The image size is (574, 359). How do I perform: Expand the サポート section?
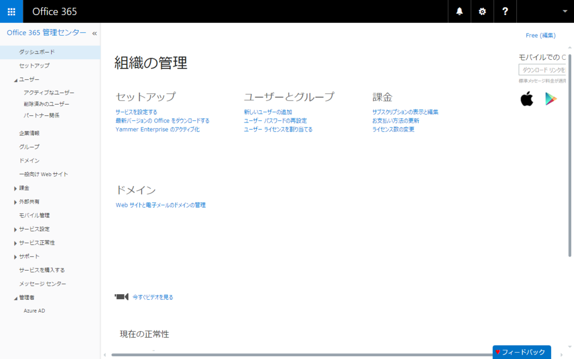(15, 257)
